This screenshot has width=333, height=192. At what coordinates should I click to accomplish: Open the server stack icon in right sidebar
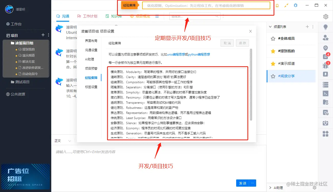click(x=326, y=84)
